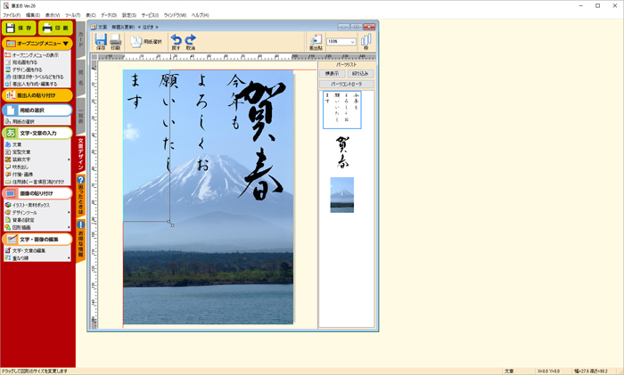This screenshot has height=375, width=624.
Task: Open the ファイル(F) menu
Action: click(x=11, y=15)
